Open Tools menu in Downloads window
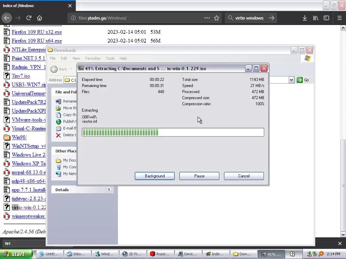Screen dimensions: 346x259 [x=110, y=58]
